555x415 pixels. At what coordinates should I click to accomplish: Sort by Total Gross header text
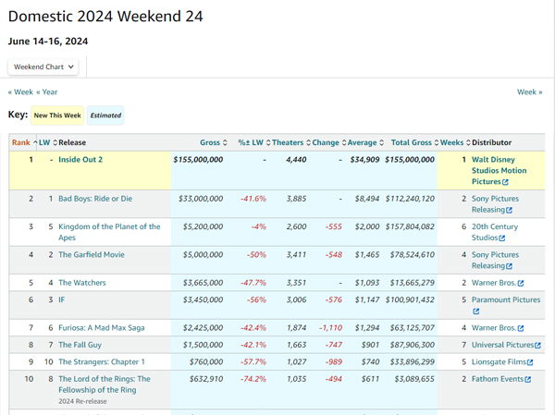[412, 142]
